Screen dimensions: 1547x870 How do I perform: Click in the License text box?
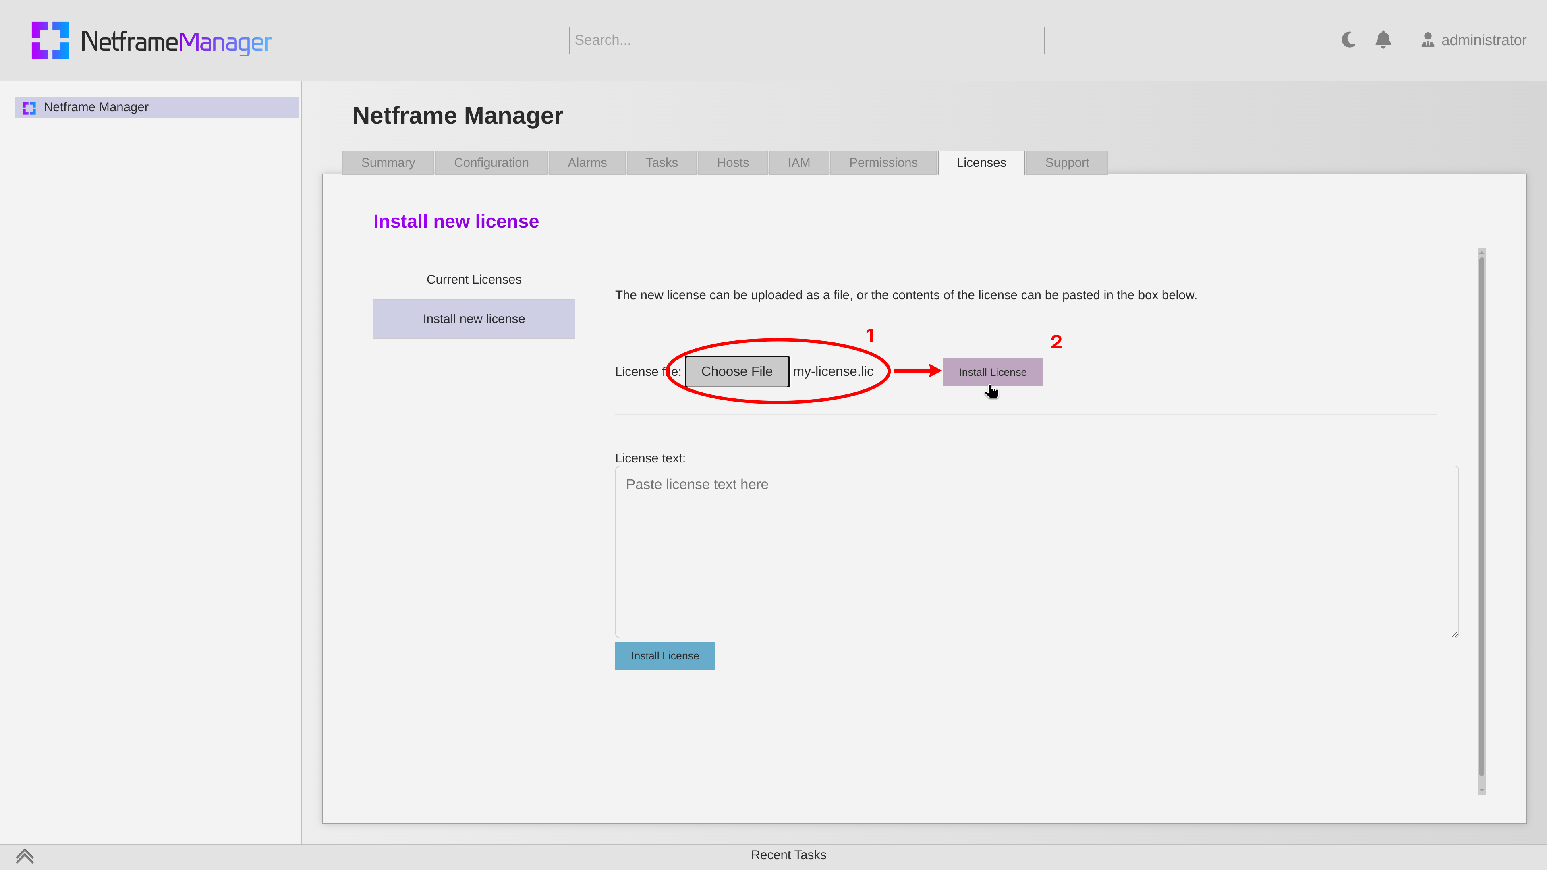tap(1037, 552)
